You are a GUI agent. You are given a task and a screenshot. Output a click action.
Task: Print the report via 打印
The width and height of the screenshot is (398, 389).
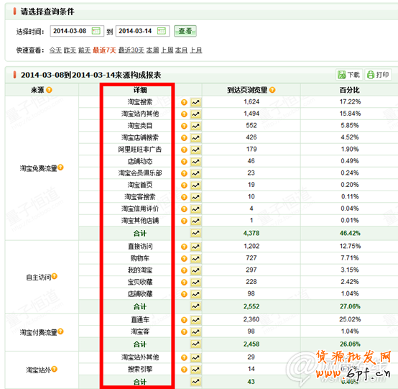click(x=378, y=75)
